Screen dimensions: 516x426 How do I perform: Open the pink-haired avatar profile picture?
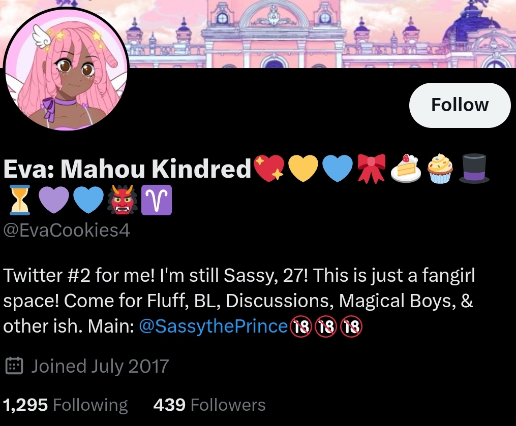pos(66,69)
